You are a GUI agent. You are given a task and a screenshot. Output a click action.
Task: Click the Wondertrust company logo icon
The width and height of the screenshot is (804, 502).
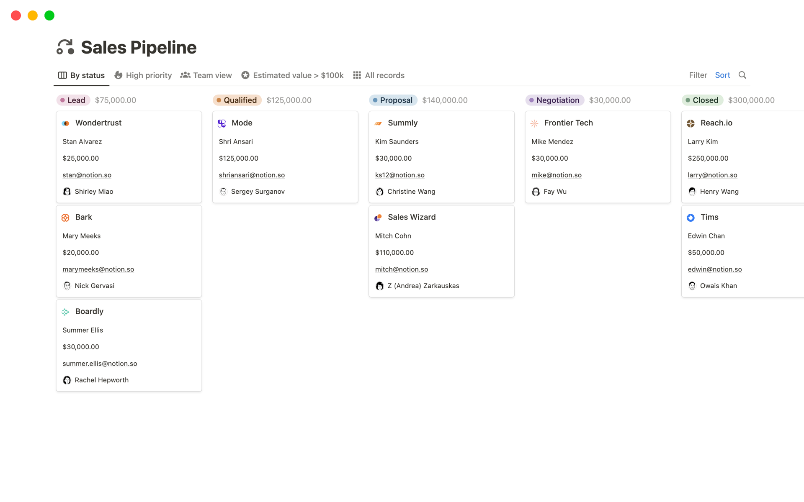coord(66,123)
